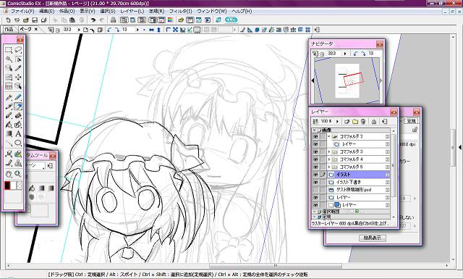
Task: Select the magic wand tool
Action: [9, 59]
